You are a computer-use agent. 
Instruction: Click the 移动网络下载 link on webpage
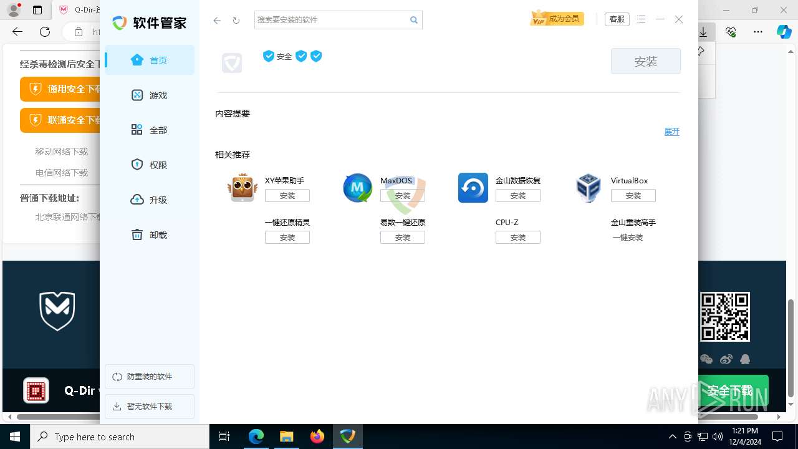[62, 152]
